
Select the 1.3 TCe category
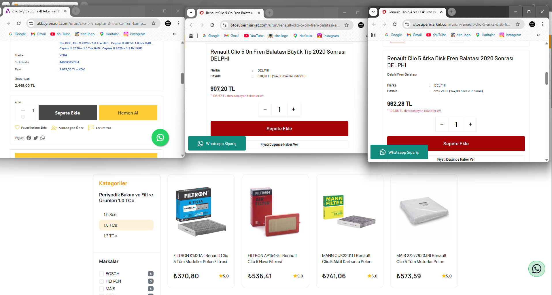point(110,236)
